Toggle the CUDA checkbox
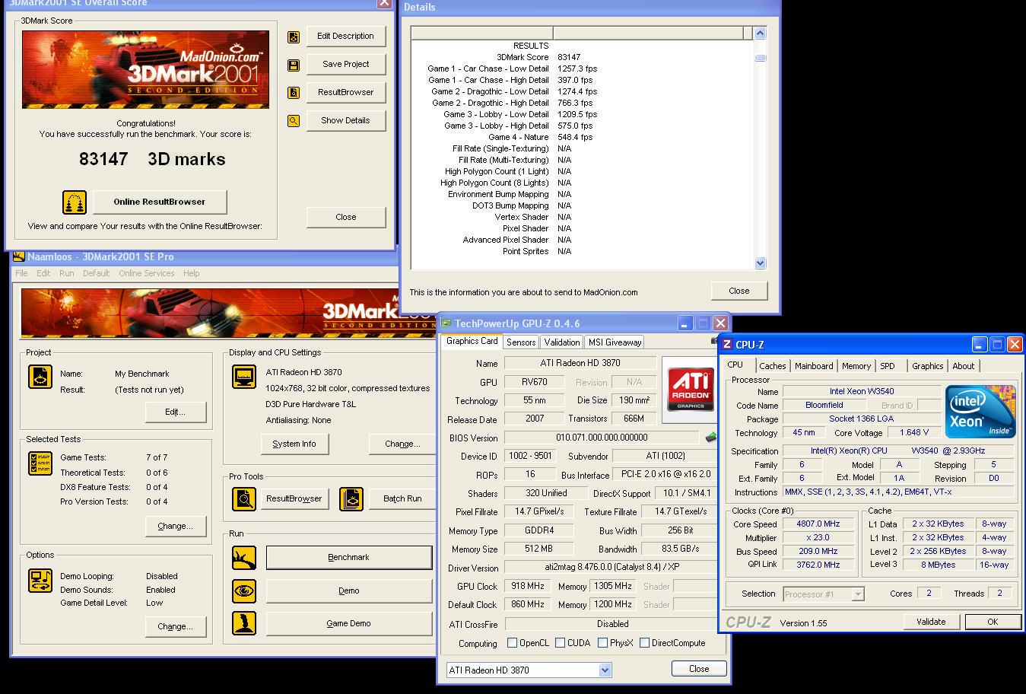1026x694 pixels. [560, 643]
